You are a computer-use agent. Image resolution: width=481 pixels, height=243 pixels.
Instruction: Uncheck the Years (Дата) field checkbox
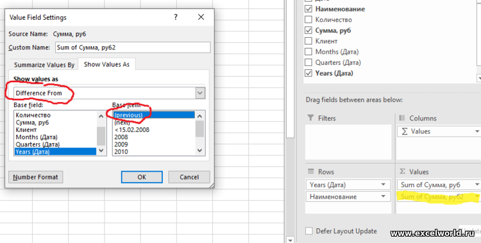coord(308,73)
